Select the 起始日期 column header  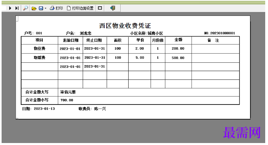71,40
